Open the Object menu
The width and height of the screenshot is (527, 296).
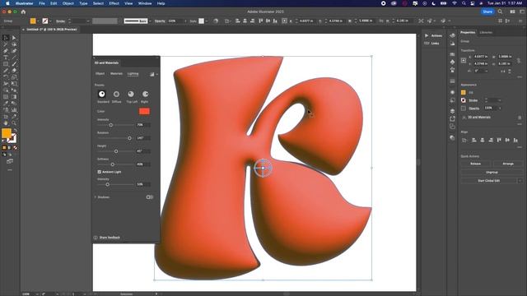[x=68, y=3]
